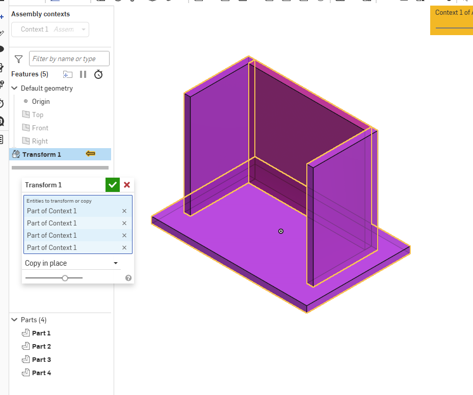This screenshot has height=395, width=473.
Task: Click the 'Transform 1' dialog title
Action: (x=43, y=185)
